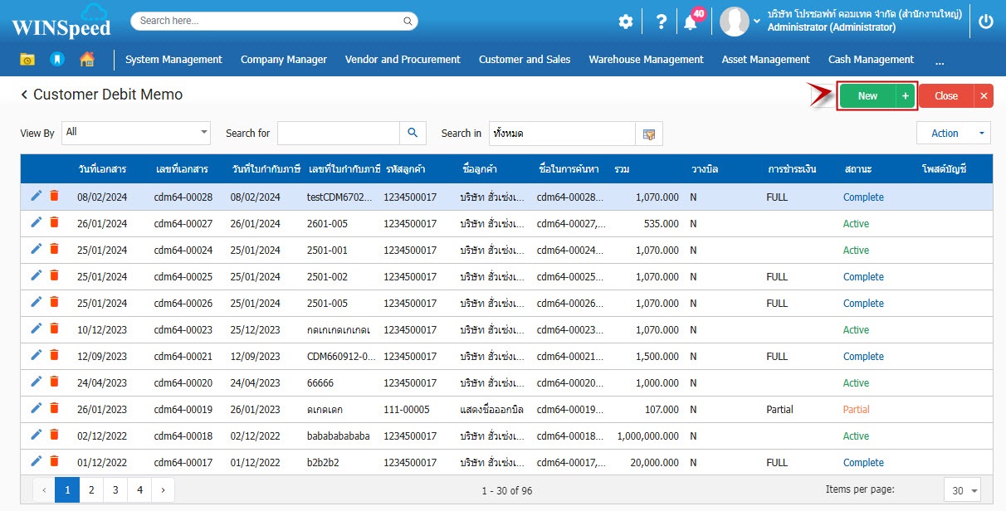This screenshot has height=511, width=1006.
Task: Sort by รหัสลูกค้า column header
Action: point(405,169)
